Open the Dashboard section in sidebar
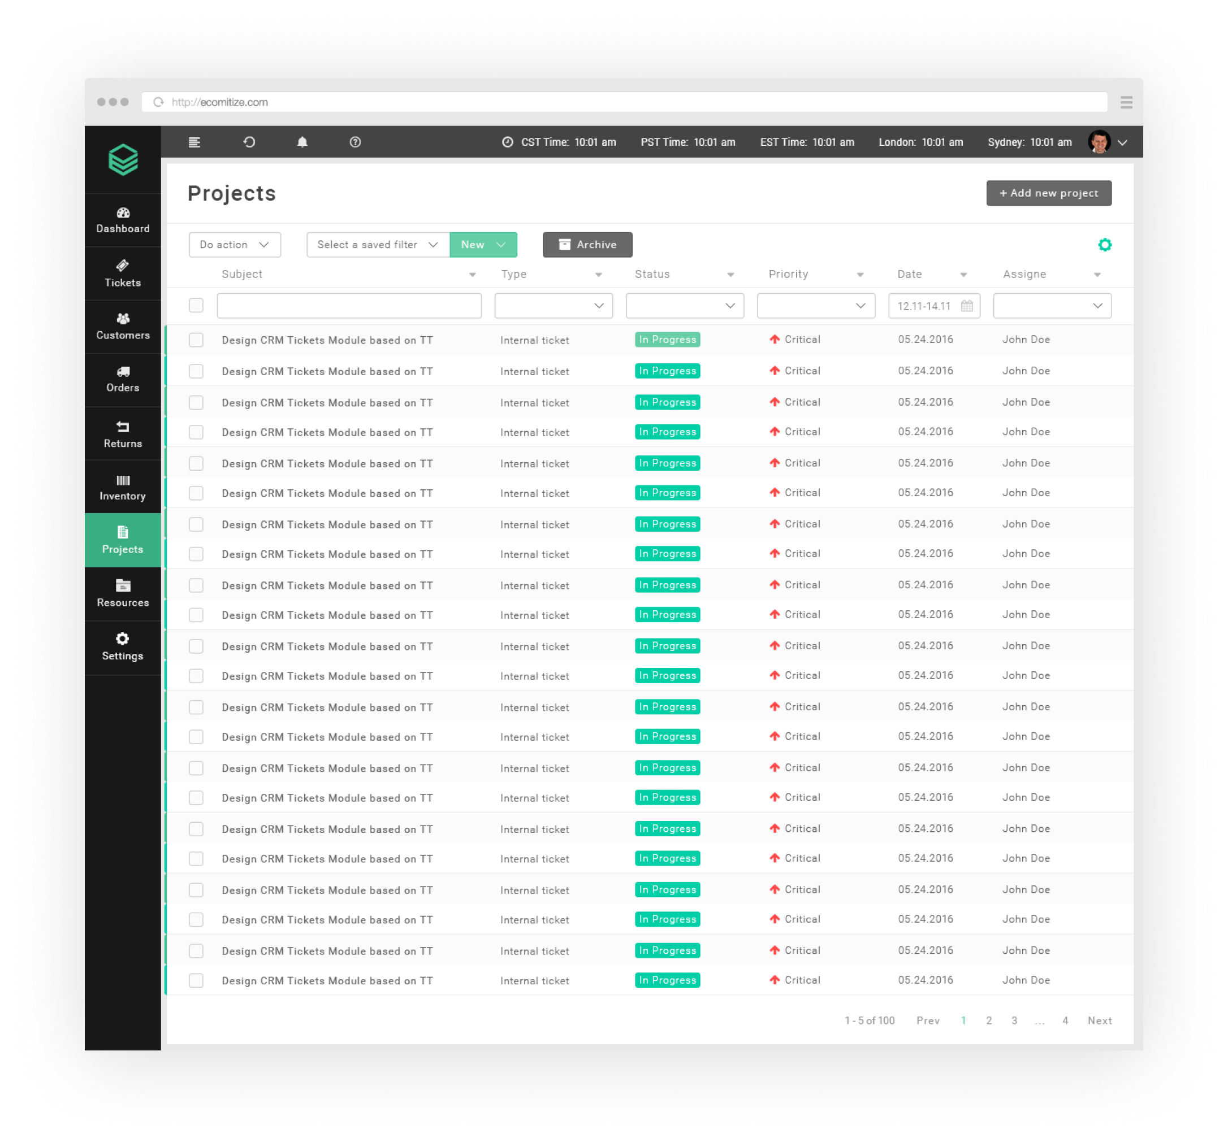This screenshot has width=1228, height=1142. coord(123,220)
